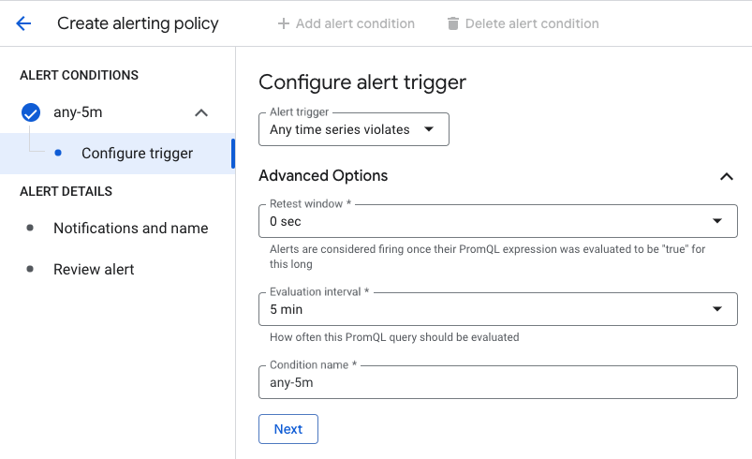Go to Notifications and name step
Image resolution: width=752 pixels, height=459 pixels.
(x=130, y=228)
